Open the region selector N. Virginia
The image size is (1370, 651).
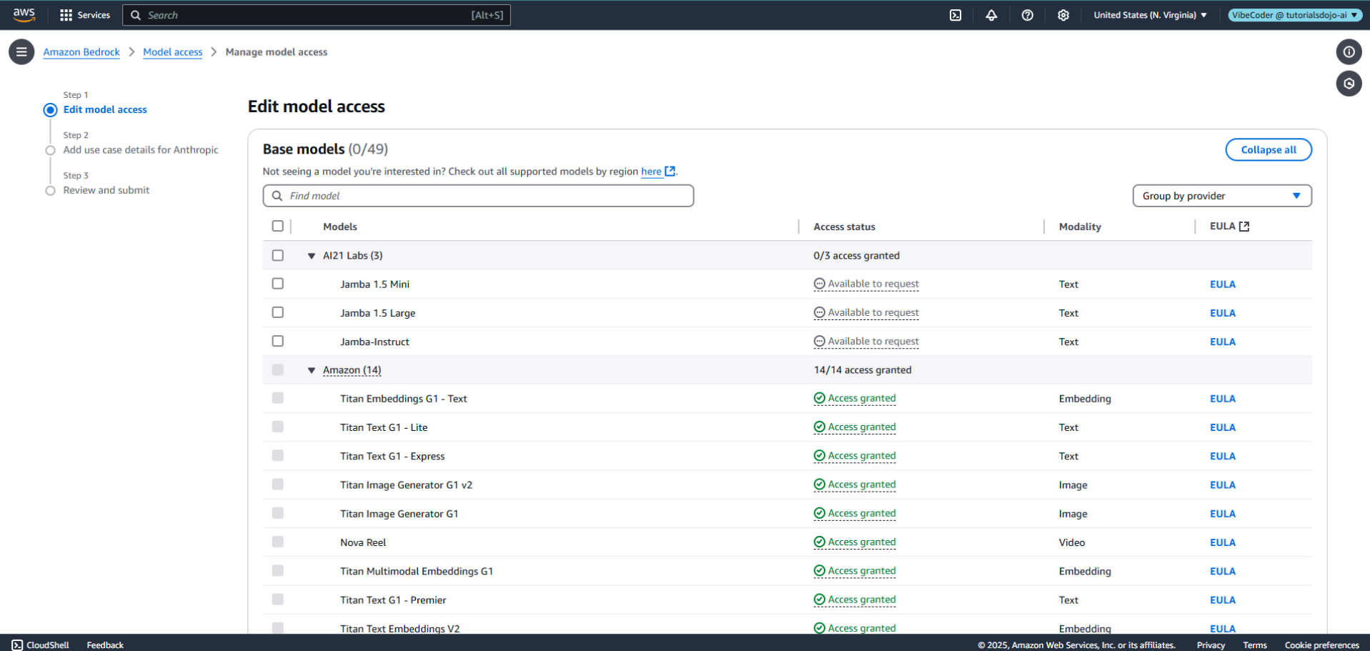point(1150,15)
